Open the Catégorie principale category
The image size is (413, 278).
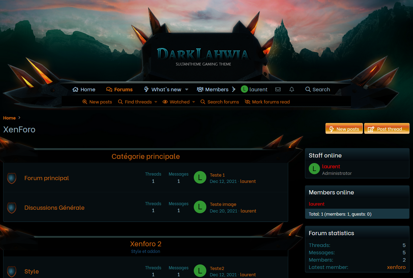pos(146,156)
